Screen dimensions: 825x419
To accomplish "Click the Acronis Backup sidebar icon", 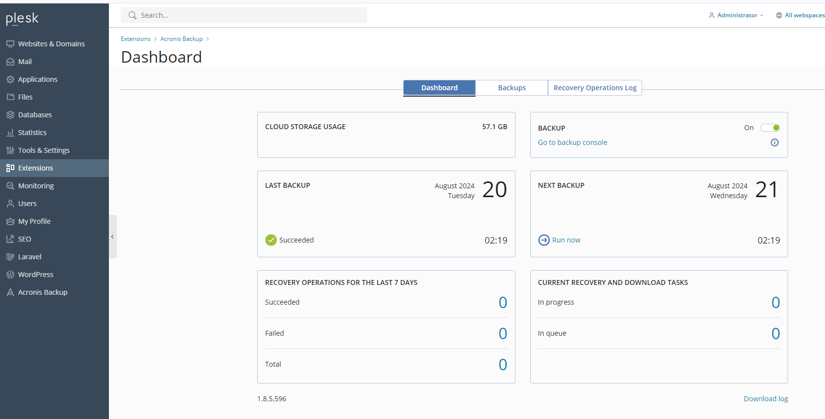I will [10, 292].
